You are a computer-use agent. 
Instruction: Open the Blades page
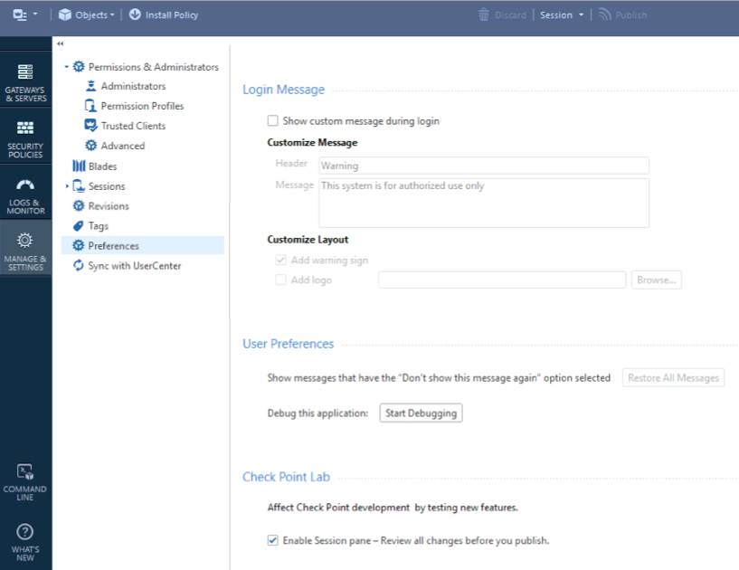(x=102, y=166)
